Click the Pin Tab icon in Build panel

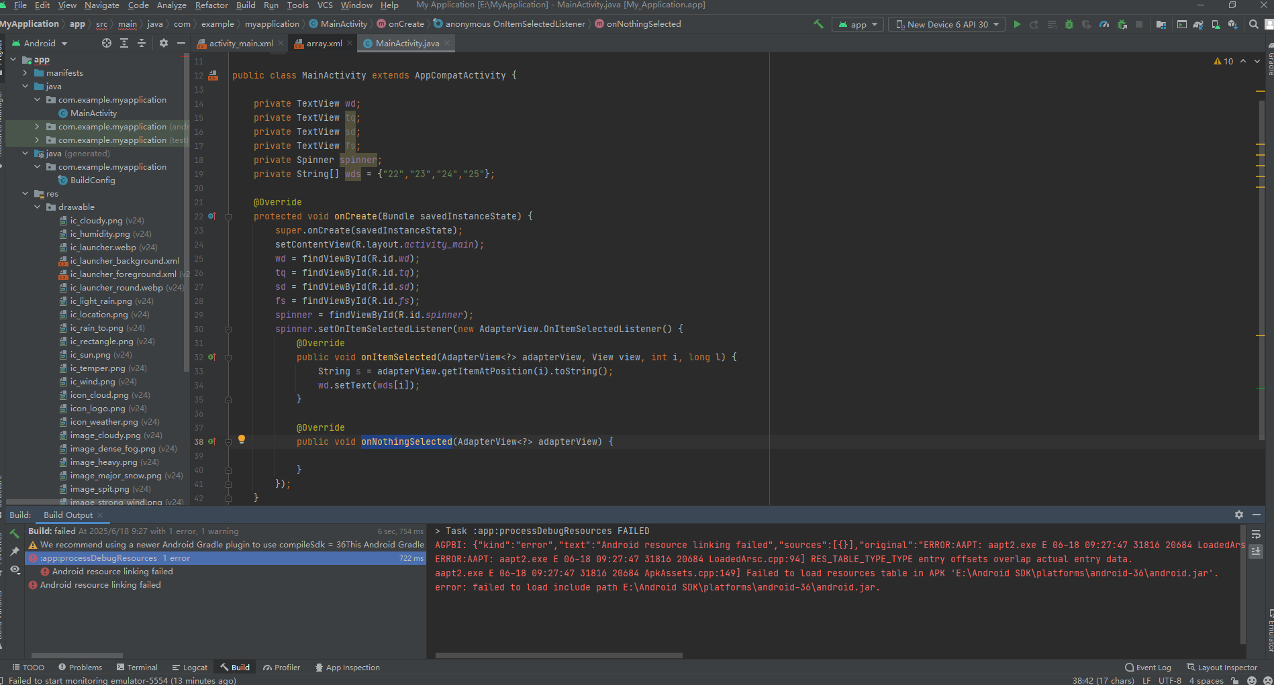[x=14, y=551]
